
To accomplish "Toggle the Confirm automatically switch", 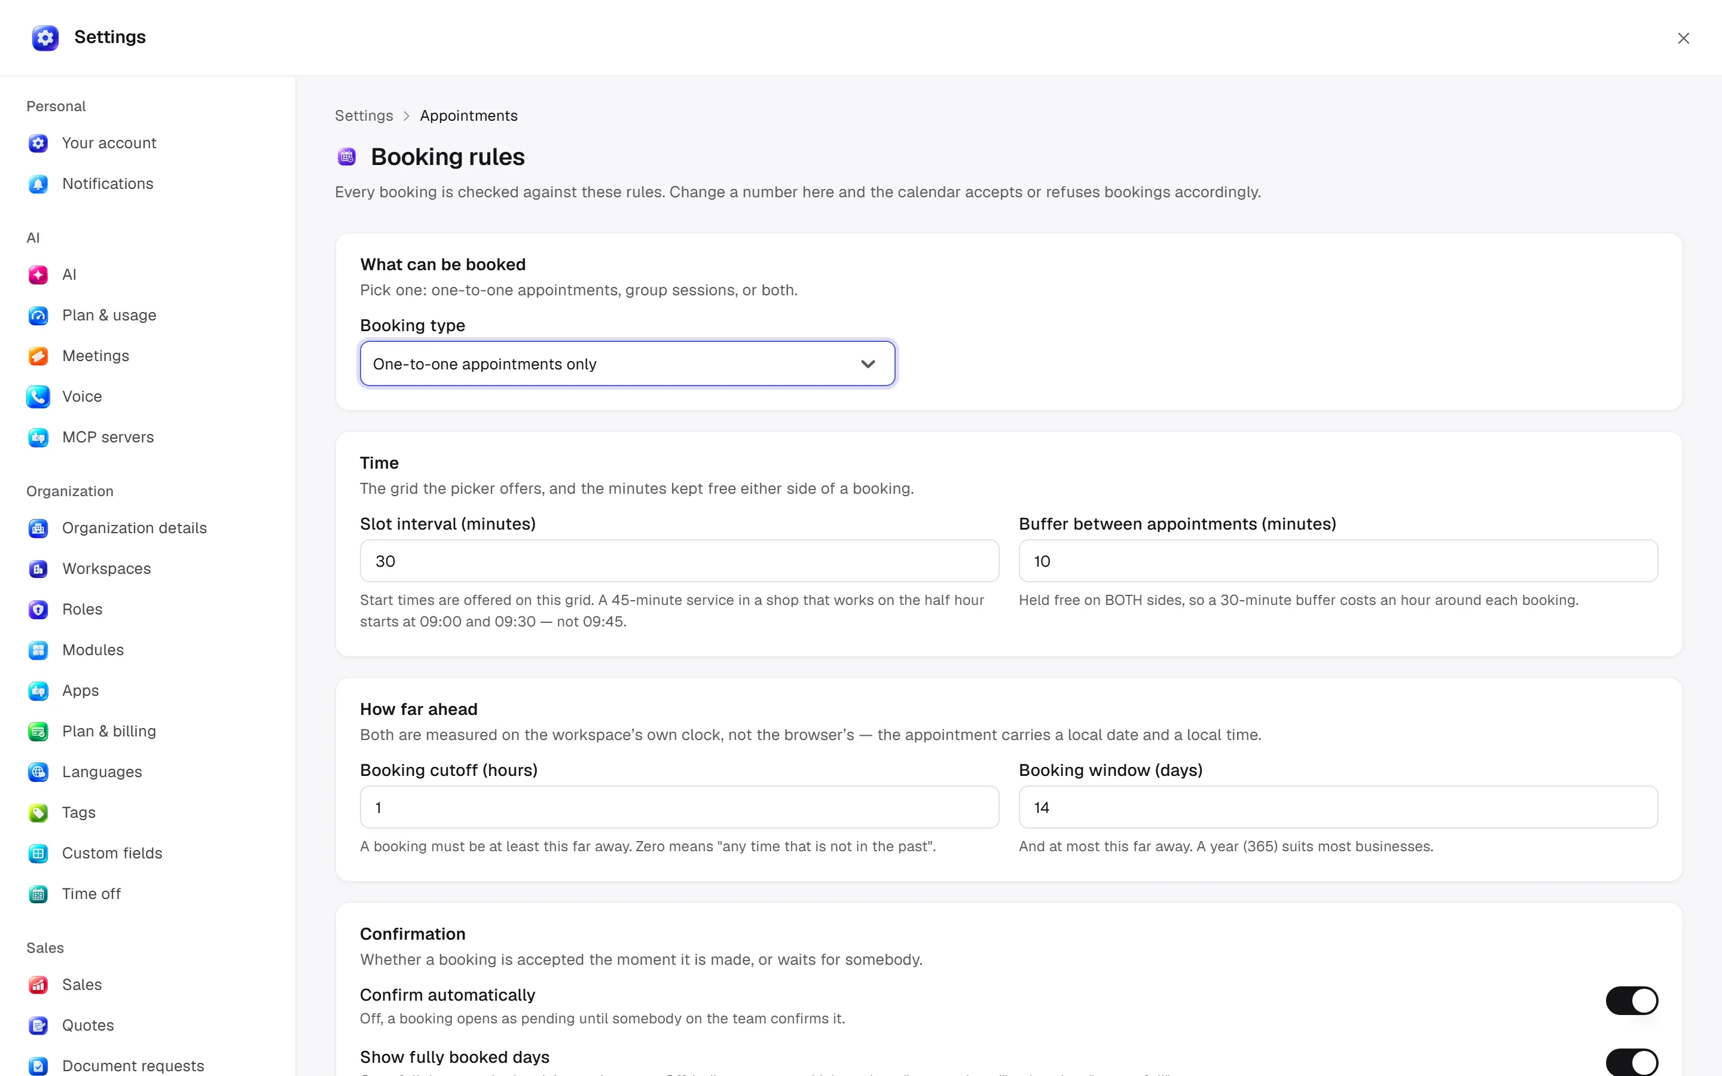I will click(x=1632, y=1000).
